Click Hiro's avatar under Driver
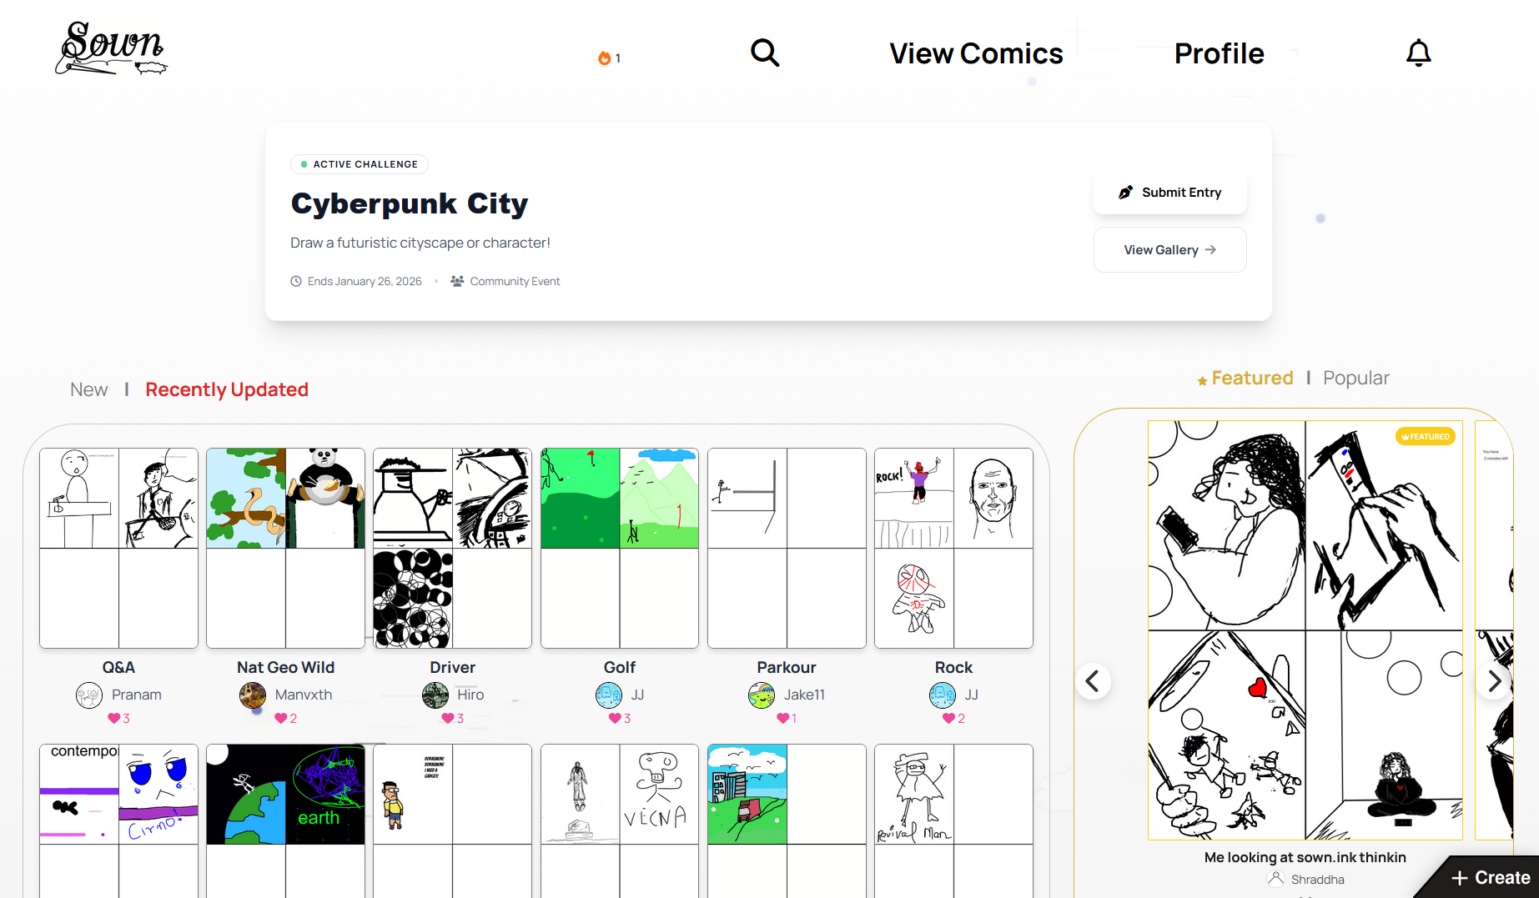This screenshot has height=898, width=1539. click(435, 695)
